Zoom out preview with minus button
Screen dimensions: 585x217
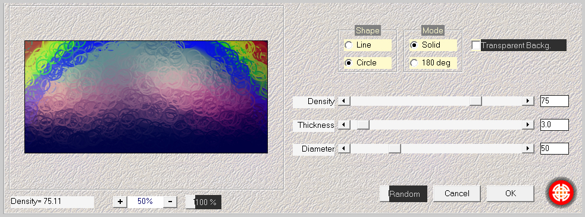[x=170, y=202]
